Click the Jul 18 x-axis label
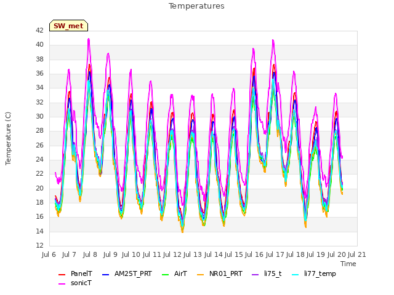 click(x=295, y=254)
